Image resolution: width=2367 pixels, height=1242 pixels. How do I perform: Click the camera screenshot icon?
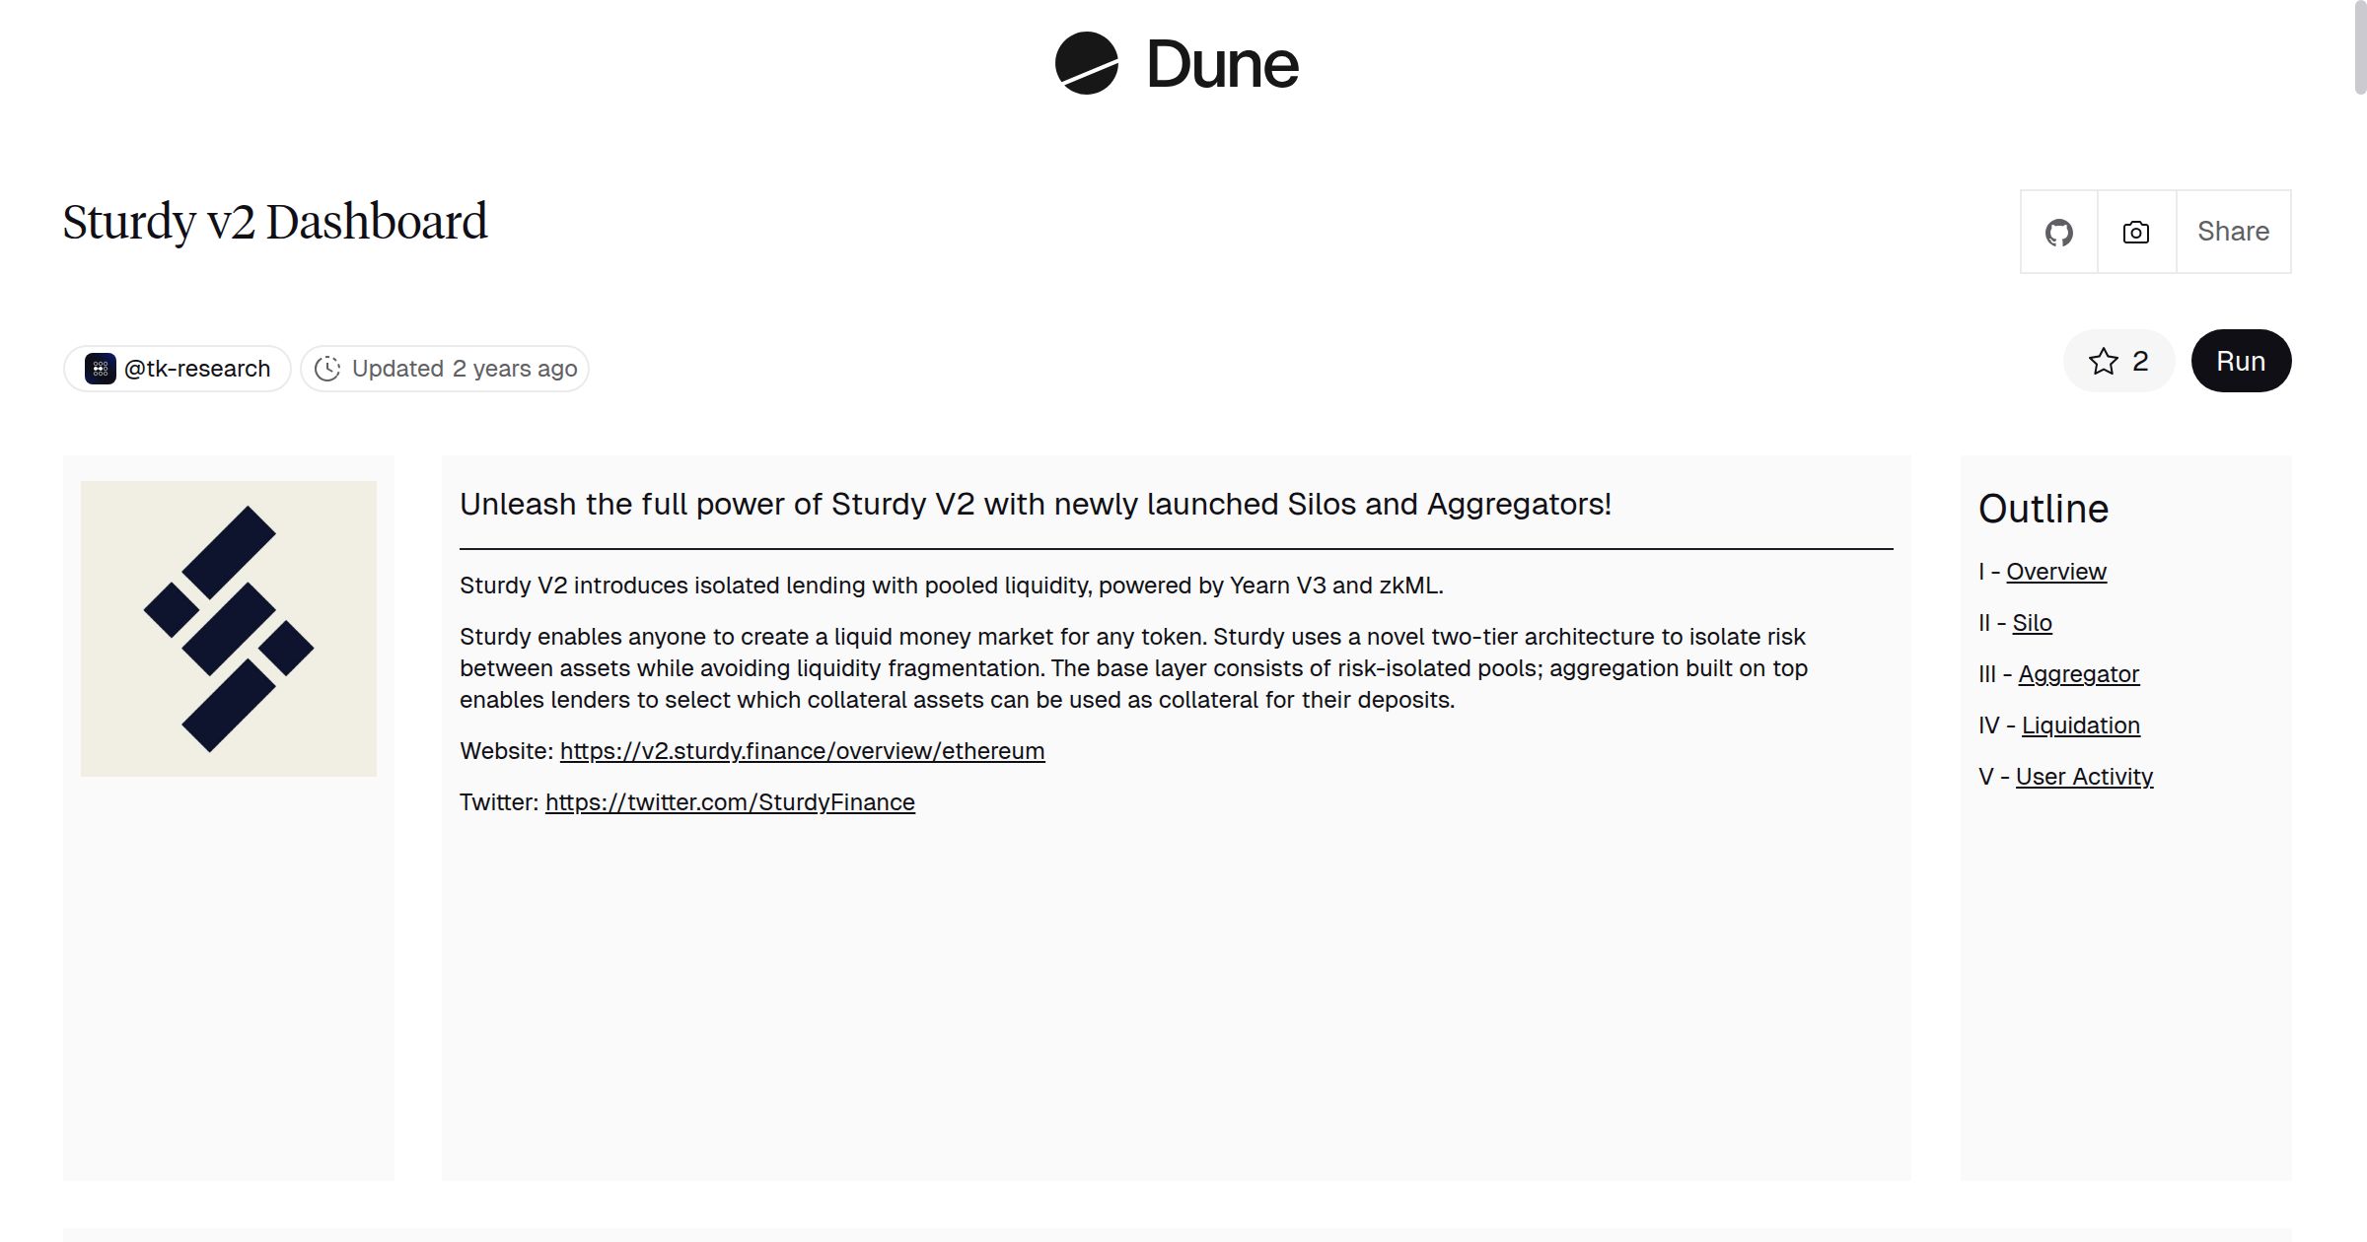(x=2135, y=233)
